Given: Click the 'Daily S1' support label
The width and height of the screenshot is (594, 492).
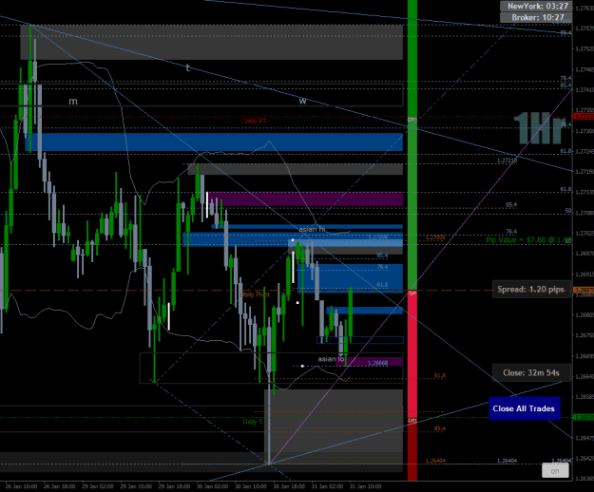Looking at the screenshot, I should [254, 422].
